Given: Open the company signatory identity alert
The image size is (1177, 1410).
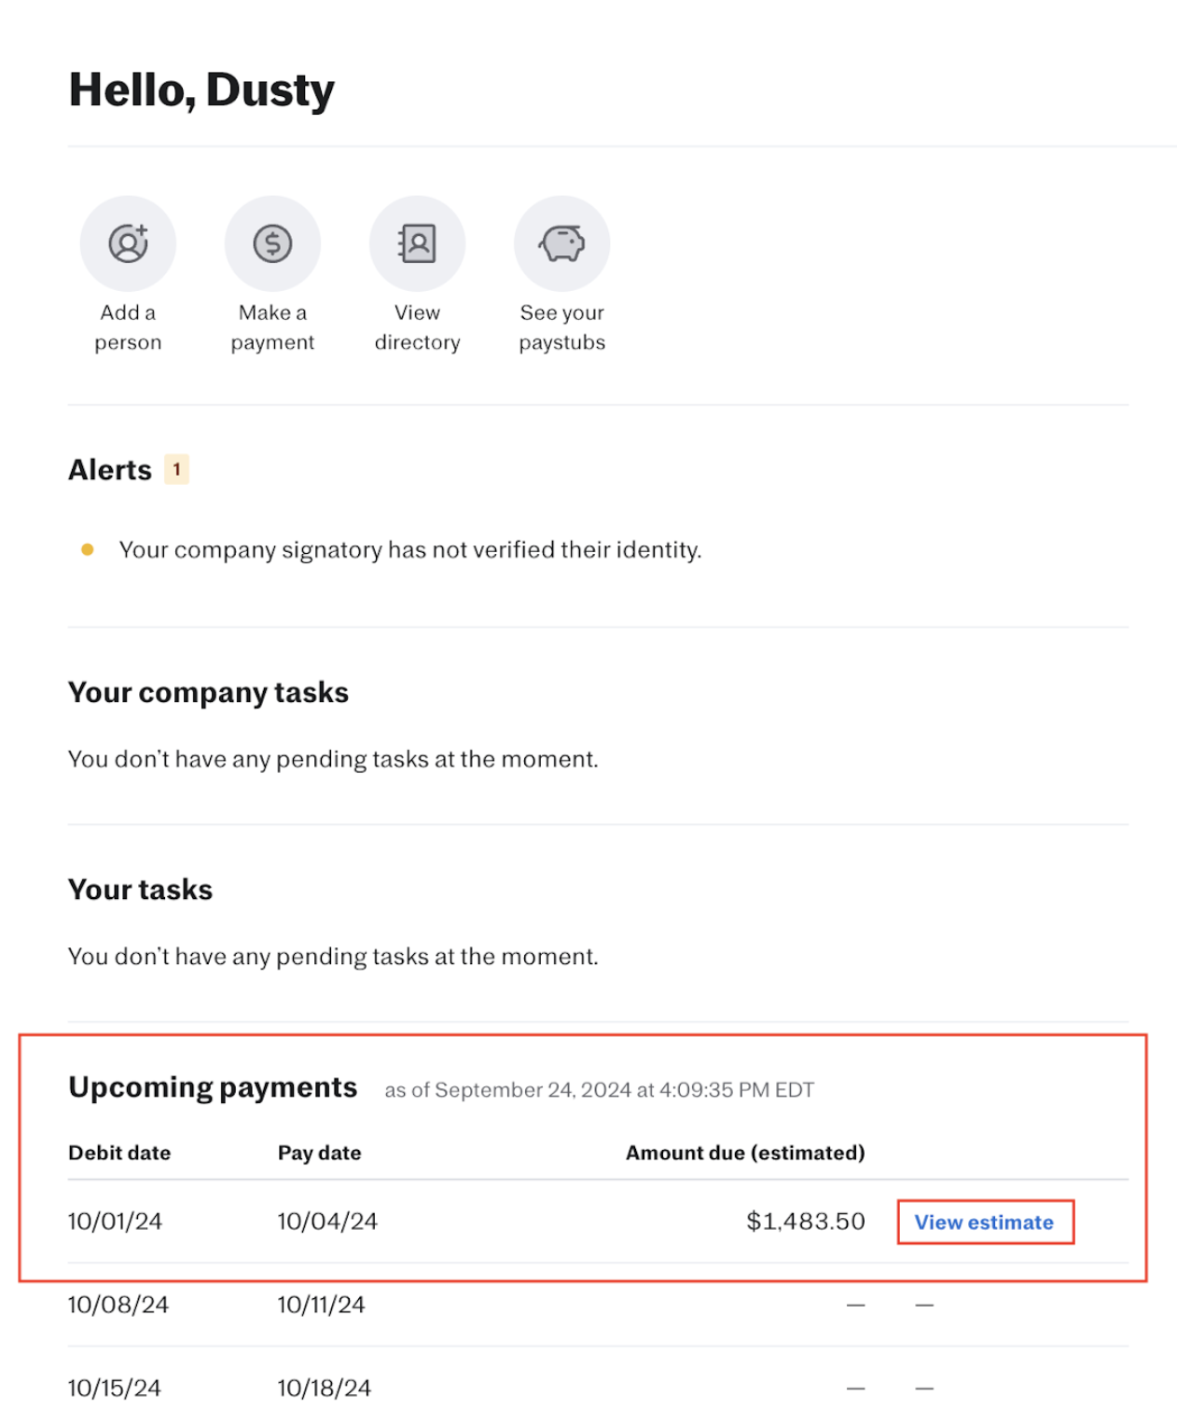Looking at the screenshot, I should tap(409, 550).
